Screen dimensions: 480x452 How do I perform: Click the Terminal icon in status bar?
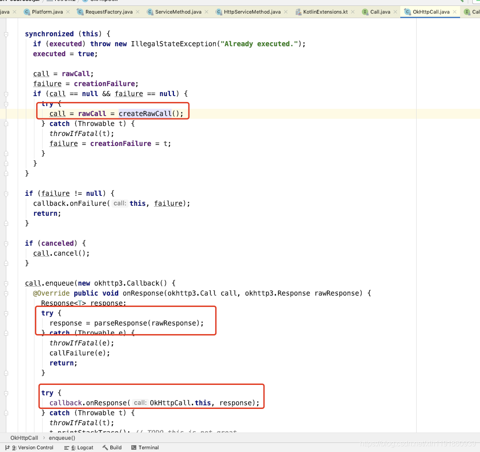[134, 447]
